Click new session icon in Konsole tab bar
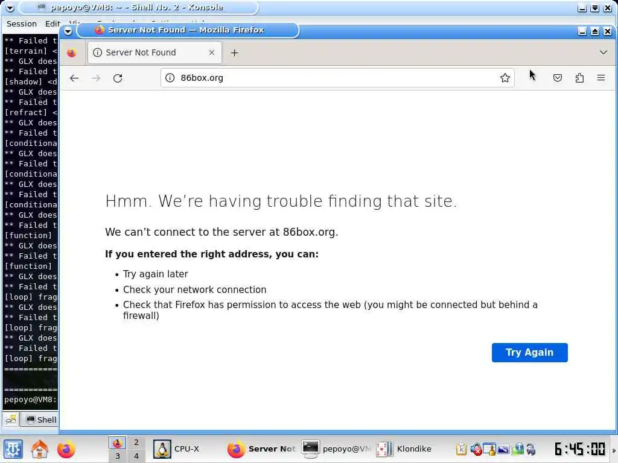 11,420
